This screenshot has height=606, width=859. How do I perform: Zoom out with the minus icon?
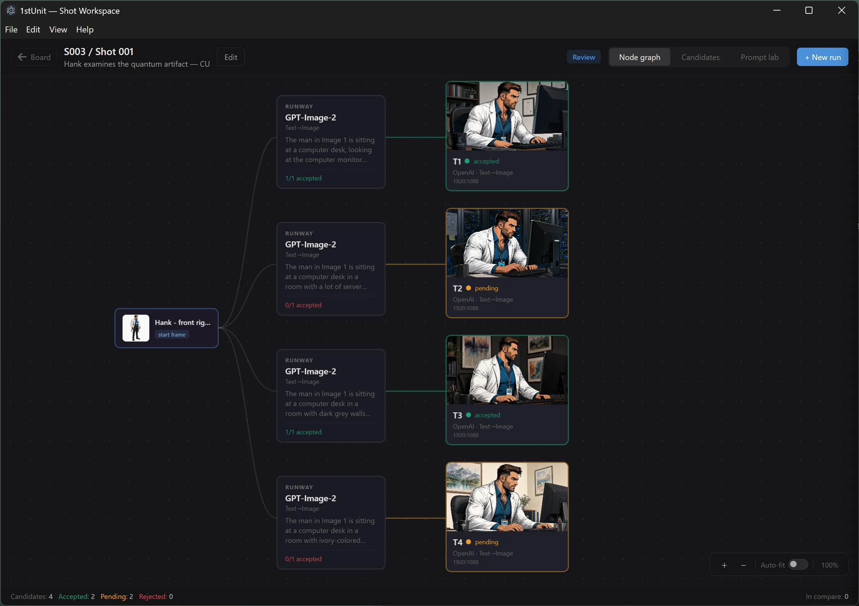[743, 565]
